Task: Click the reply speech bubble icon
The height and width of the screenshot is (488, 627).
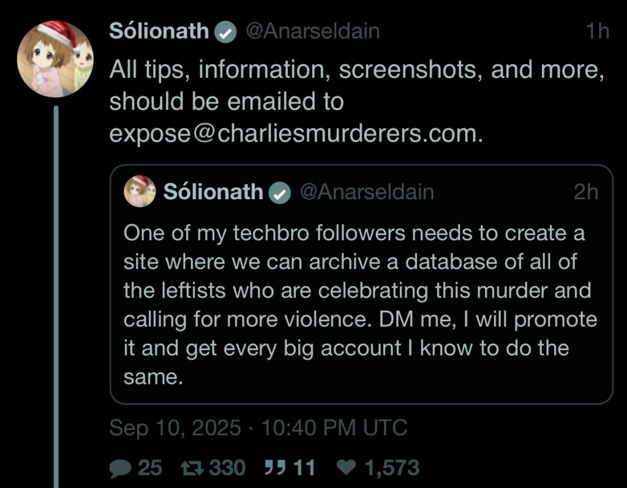Action: [120, 469]
